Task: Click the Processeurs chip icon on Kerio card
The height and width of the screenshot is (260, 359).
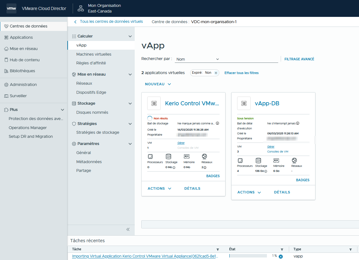Action: [150, 157]
